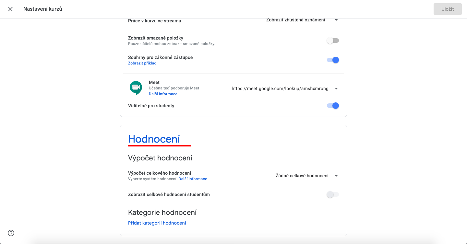The width and height of the screenshot is (467, 244).
Task: Click the Nastavení kurzů page title
Action: [x=43, y=9]
